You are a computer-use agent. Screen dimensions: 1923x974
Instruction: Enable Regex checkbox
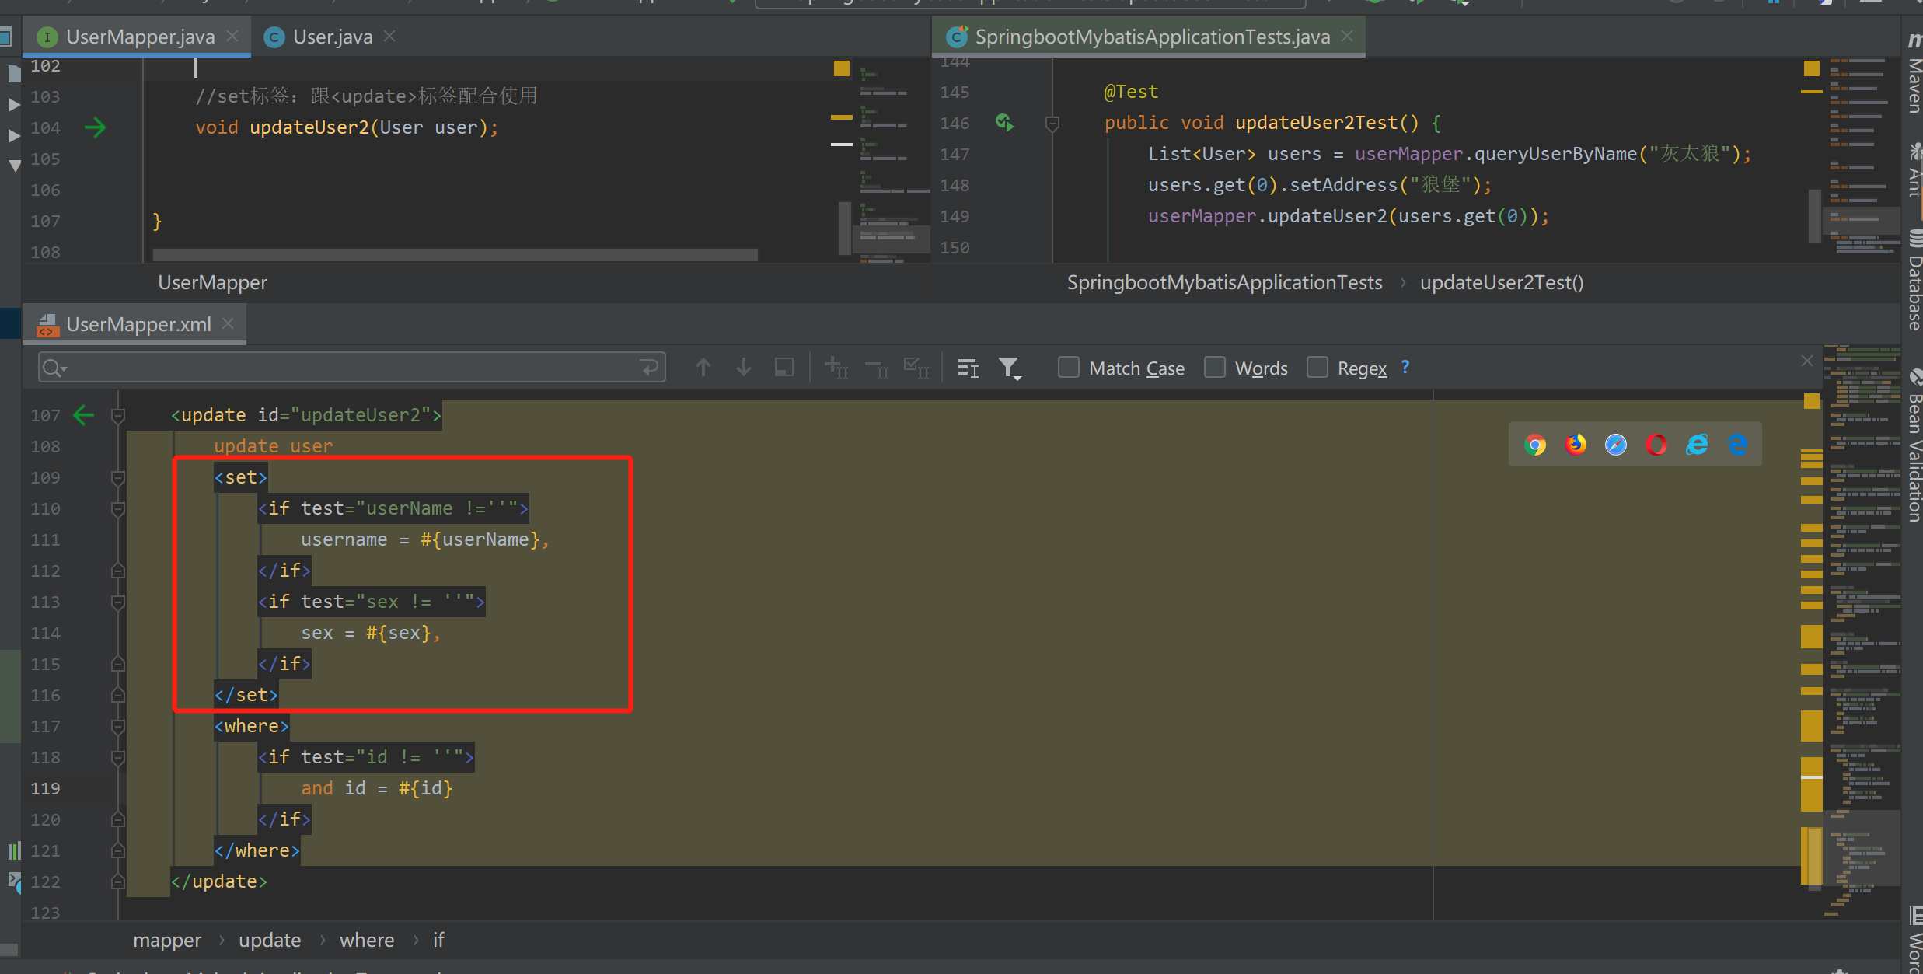coord(1317,368)
